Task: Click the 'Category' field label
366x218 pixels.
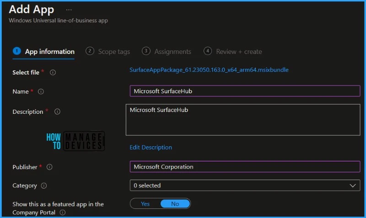Action: coord(25,186)
